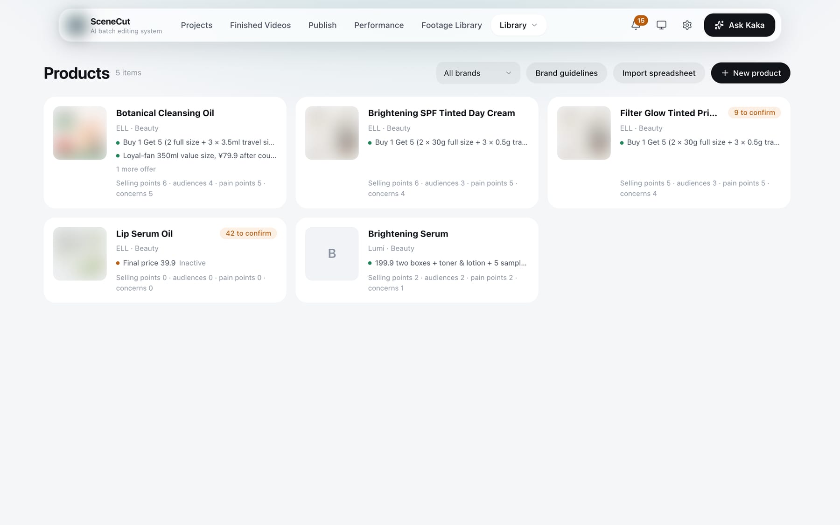840x525 pixels.
Task: Open the Publish section
Action: click(x=322, y=25)
